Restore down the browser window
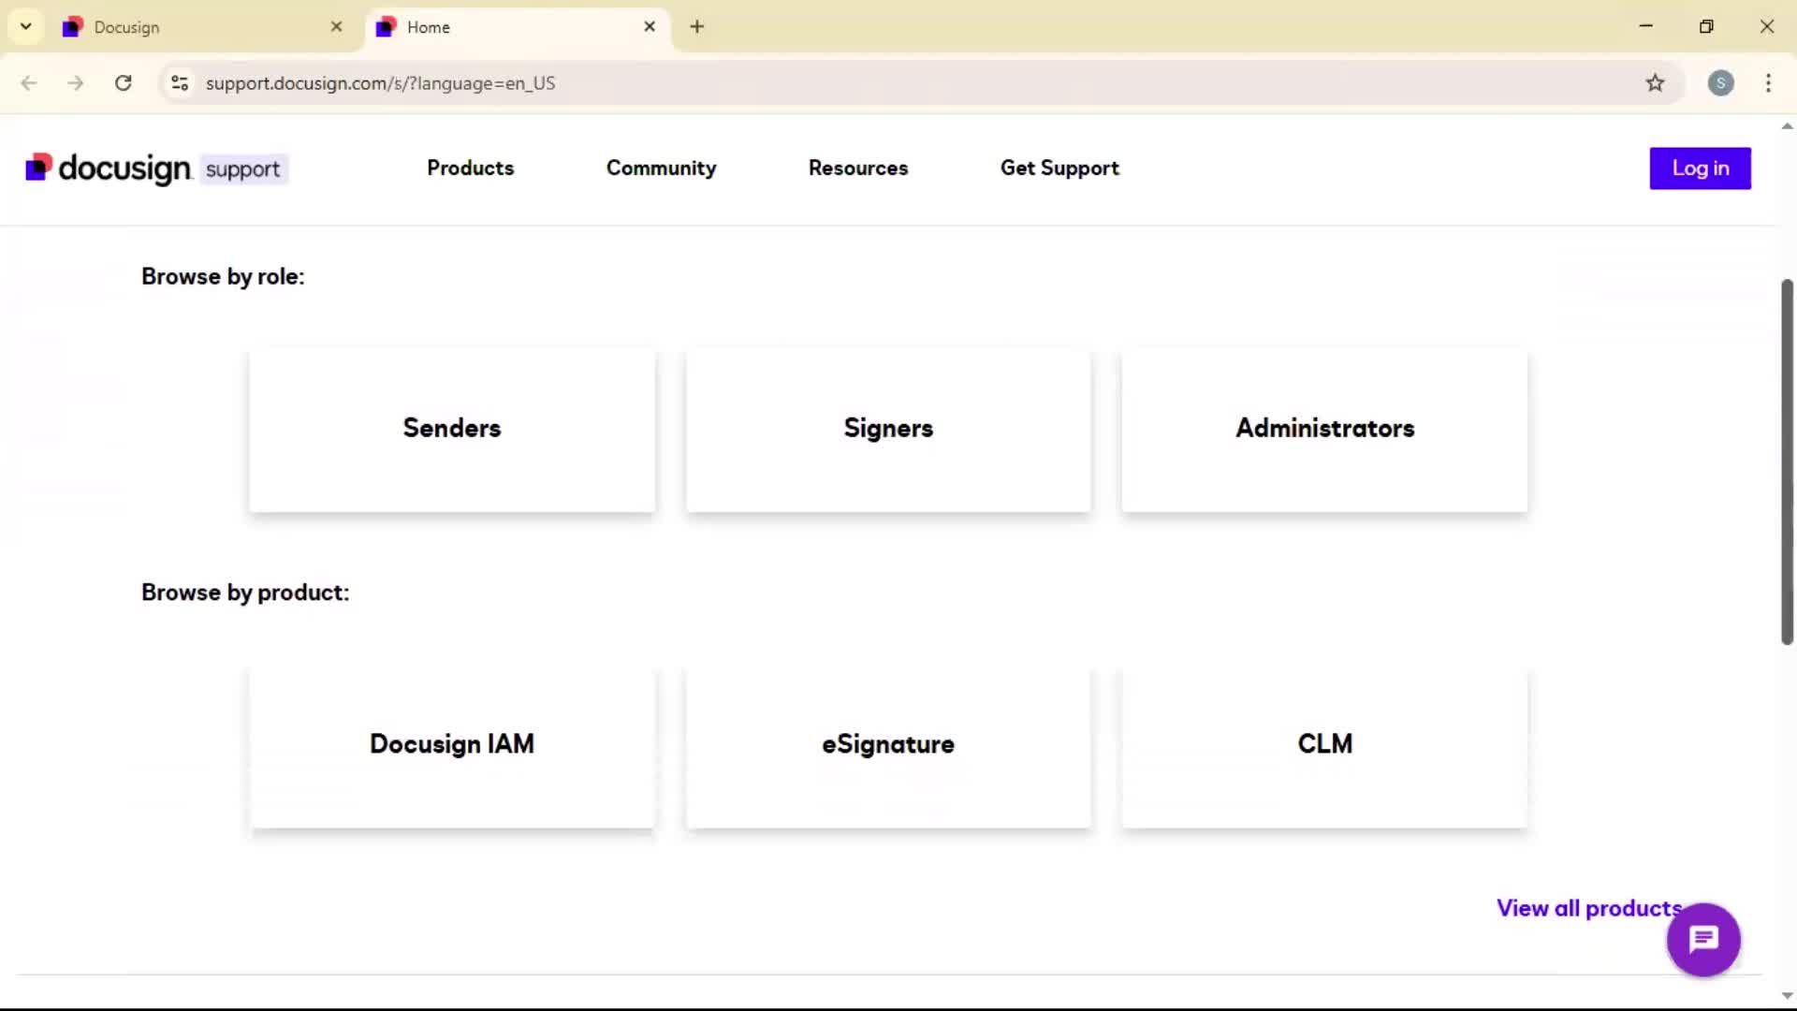1797x1011 pixels. pos(1706,26)
